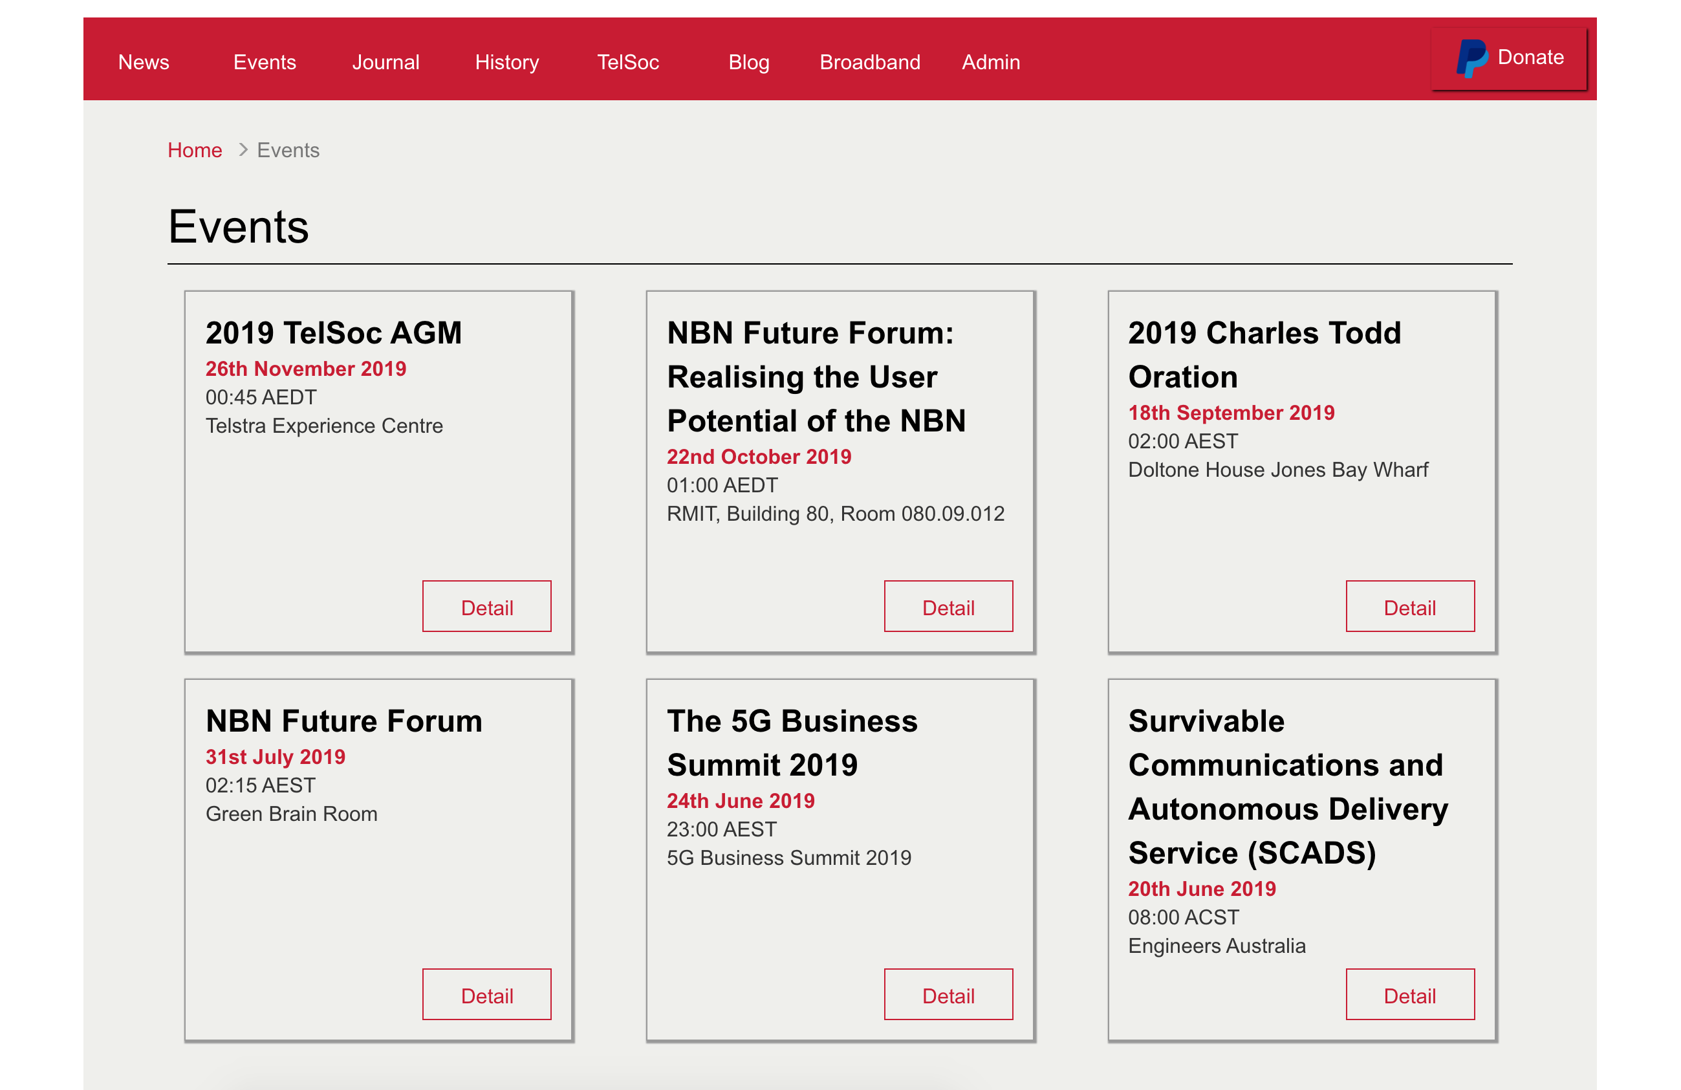Viewport: 1681px width, 1090px height.
Task: Open the News menu item
Action: point(144,62)
